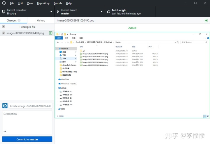This screenshot has height=144, width=210.
Task: Click the back arrow in the previewed Explorer image
Action: point(58,42)
